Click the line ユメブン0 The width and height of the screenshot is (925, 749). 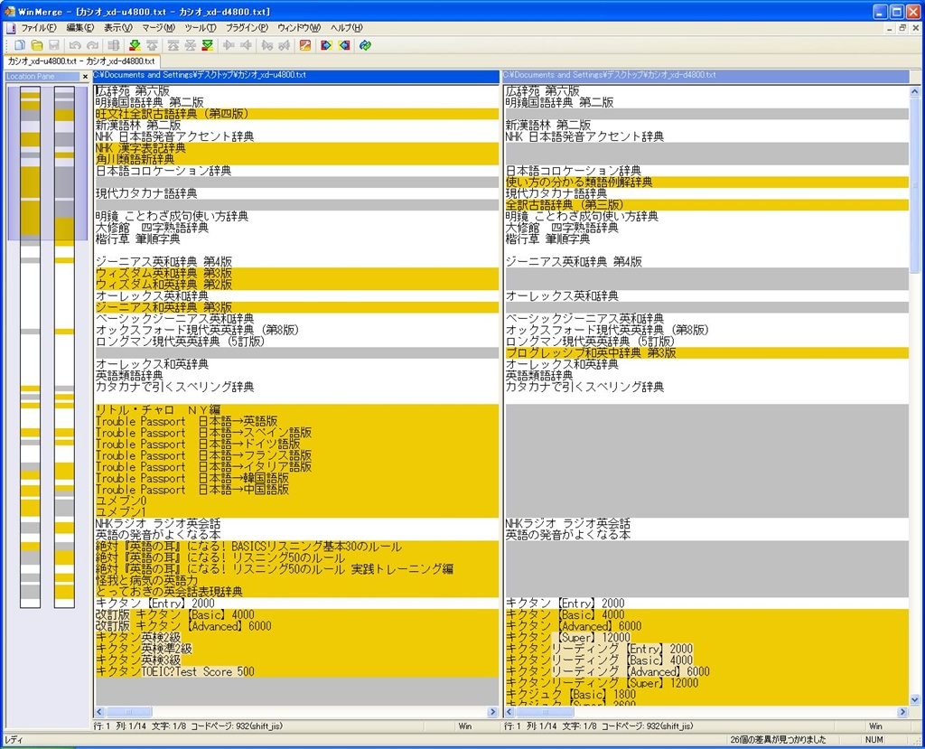click(296, 501)
